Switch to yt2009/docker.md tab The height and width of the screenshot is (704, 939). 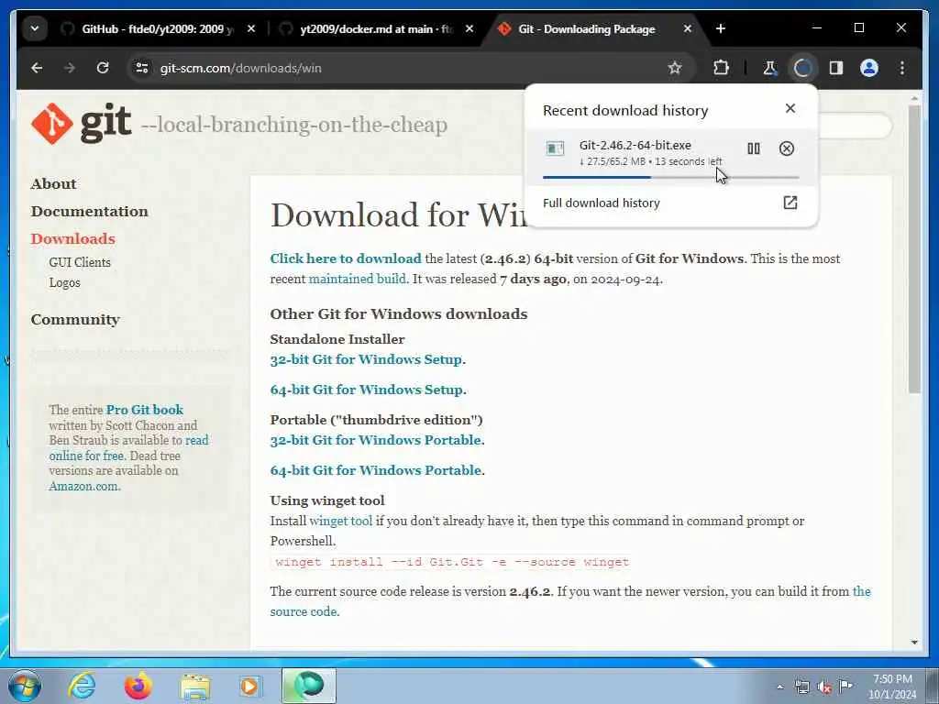pos(376,28)
